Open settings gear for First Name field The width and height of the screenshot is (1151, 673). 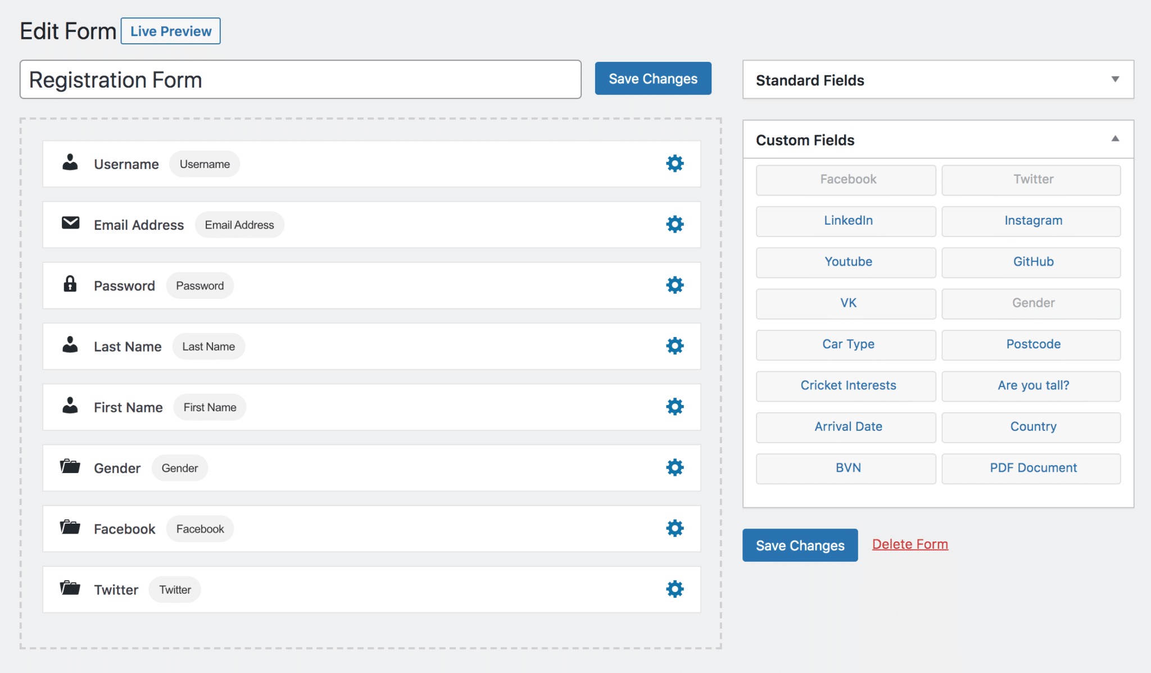click(x=674, y=406)
